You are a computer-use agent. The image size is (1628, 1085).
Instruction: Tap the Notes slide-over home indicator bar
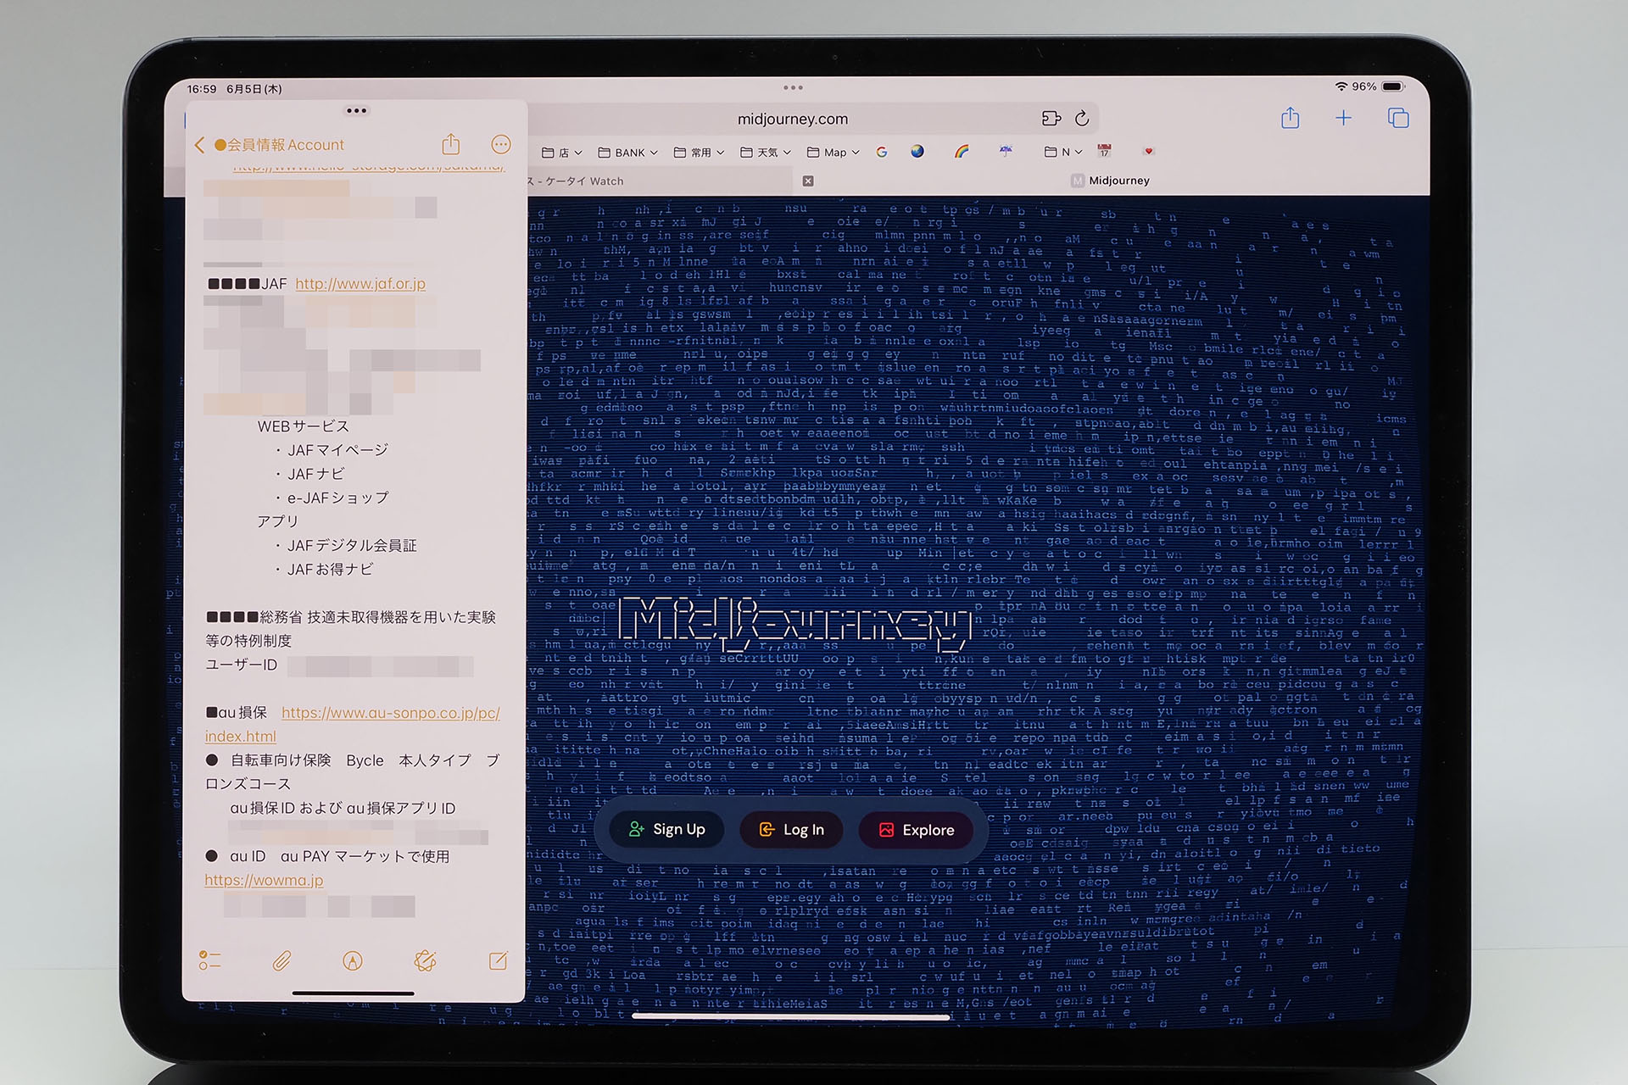point(353,993)
